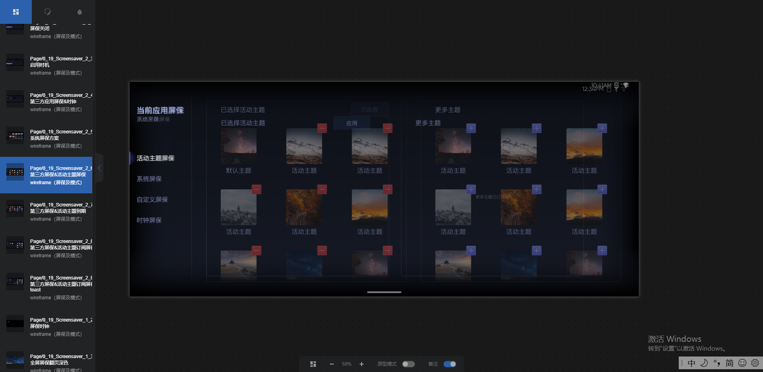Click the IME 简 simplified Chinese icon
763x372 pixels.
[730, 363]
